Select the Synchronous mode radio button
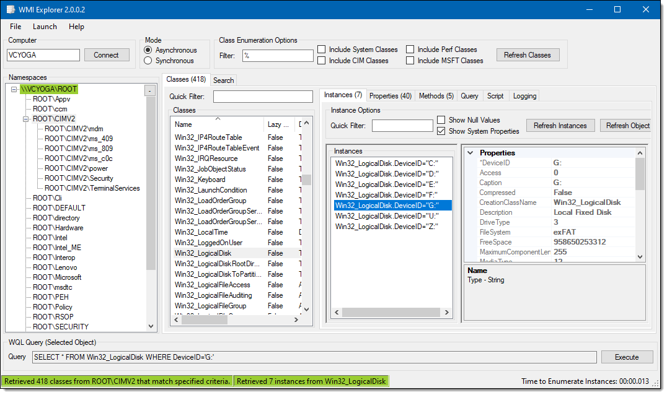Viewport: 667px width, 395px height. click(148, 61)
